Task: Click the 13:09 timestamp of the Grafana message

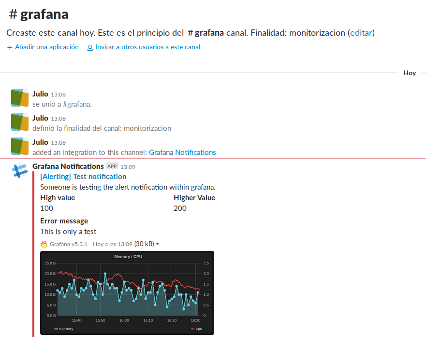Action: [128, 166]
